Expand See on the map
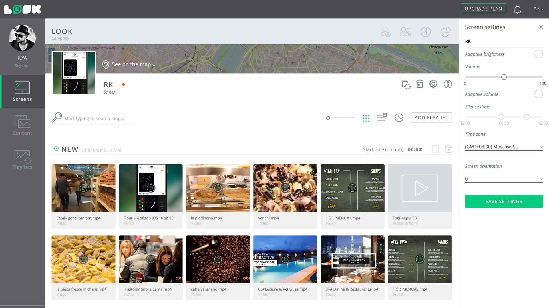Viewport: 549px width, 308px height. (x=131, y=65)
